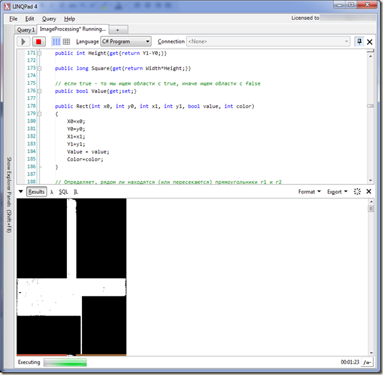Click the results scrollbar up arrow
This screenshot has width=383, height=375.
pos(372,202)
